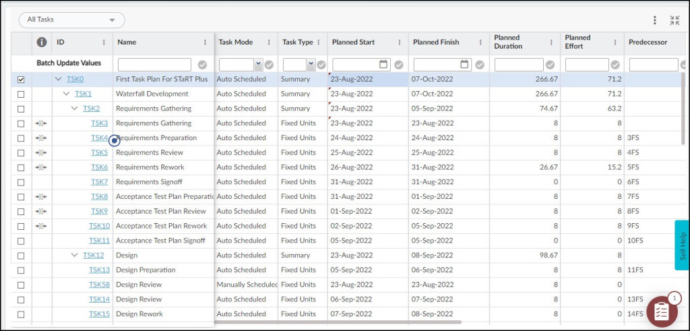Check the TSK2 row checkbox
Image resolution: width=690 pixels, height=331 pixels.
tap(21, 109)
